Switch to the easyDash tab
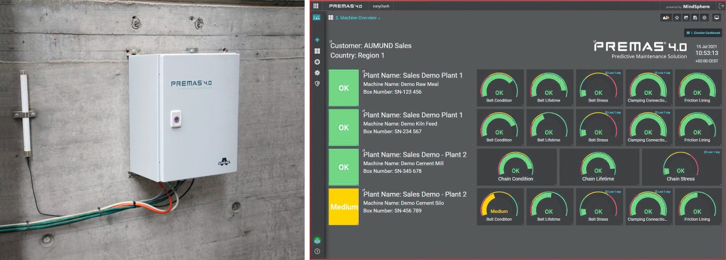The width and height of the screenshot is (726, 260). 381,5
